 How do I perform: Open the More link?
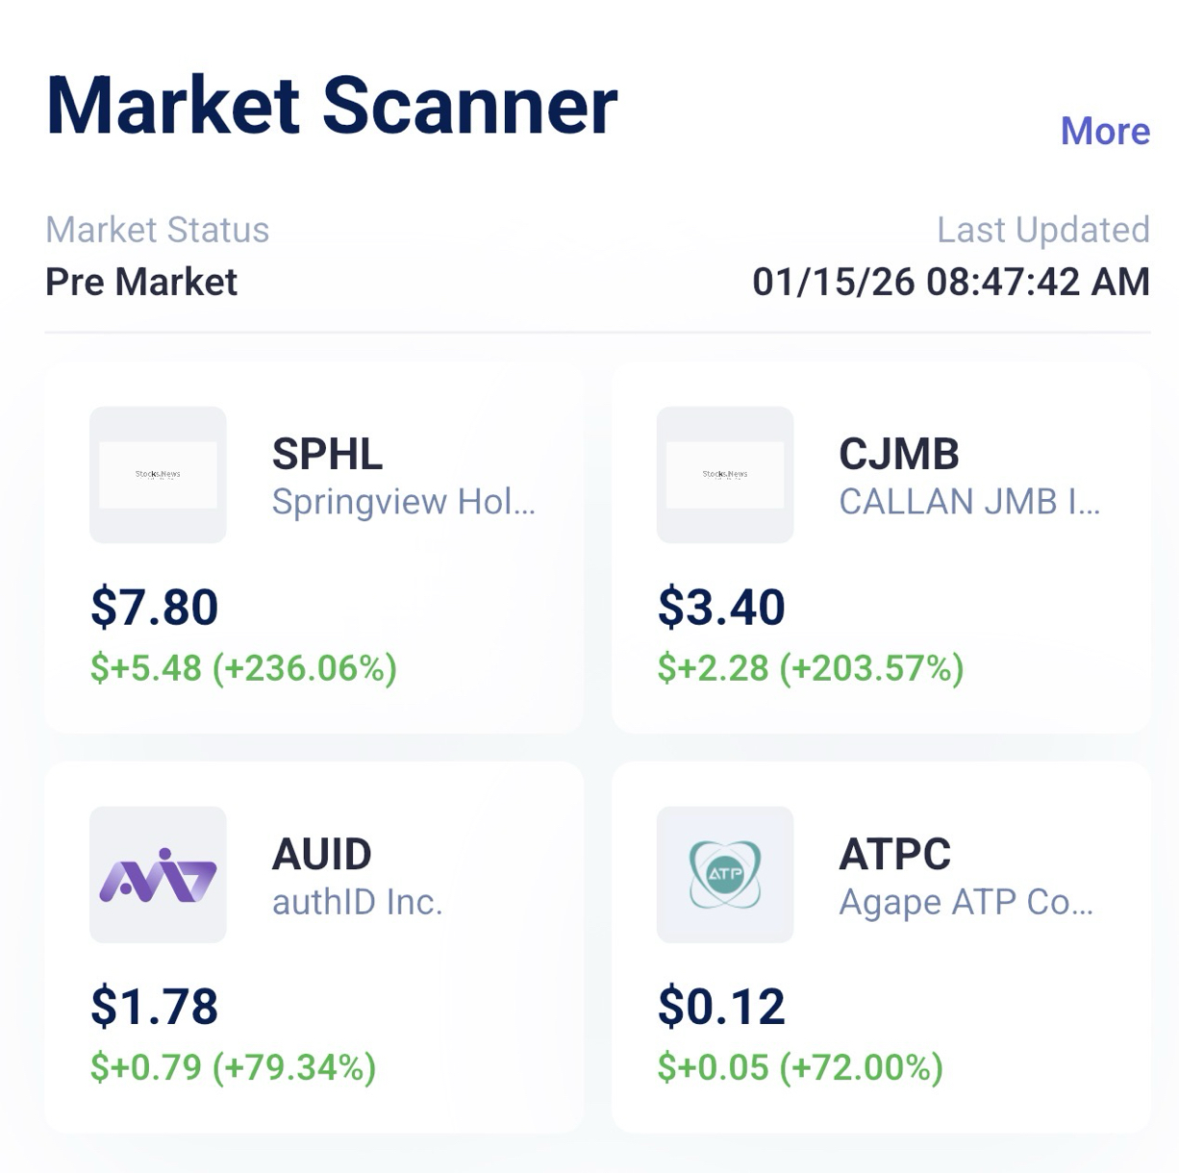[x=1105, y=131]
